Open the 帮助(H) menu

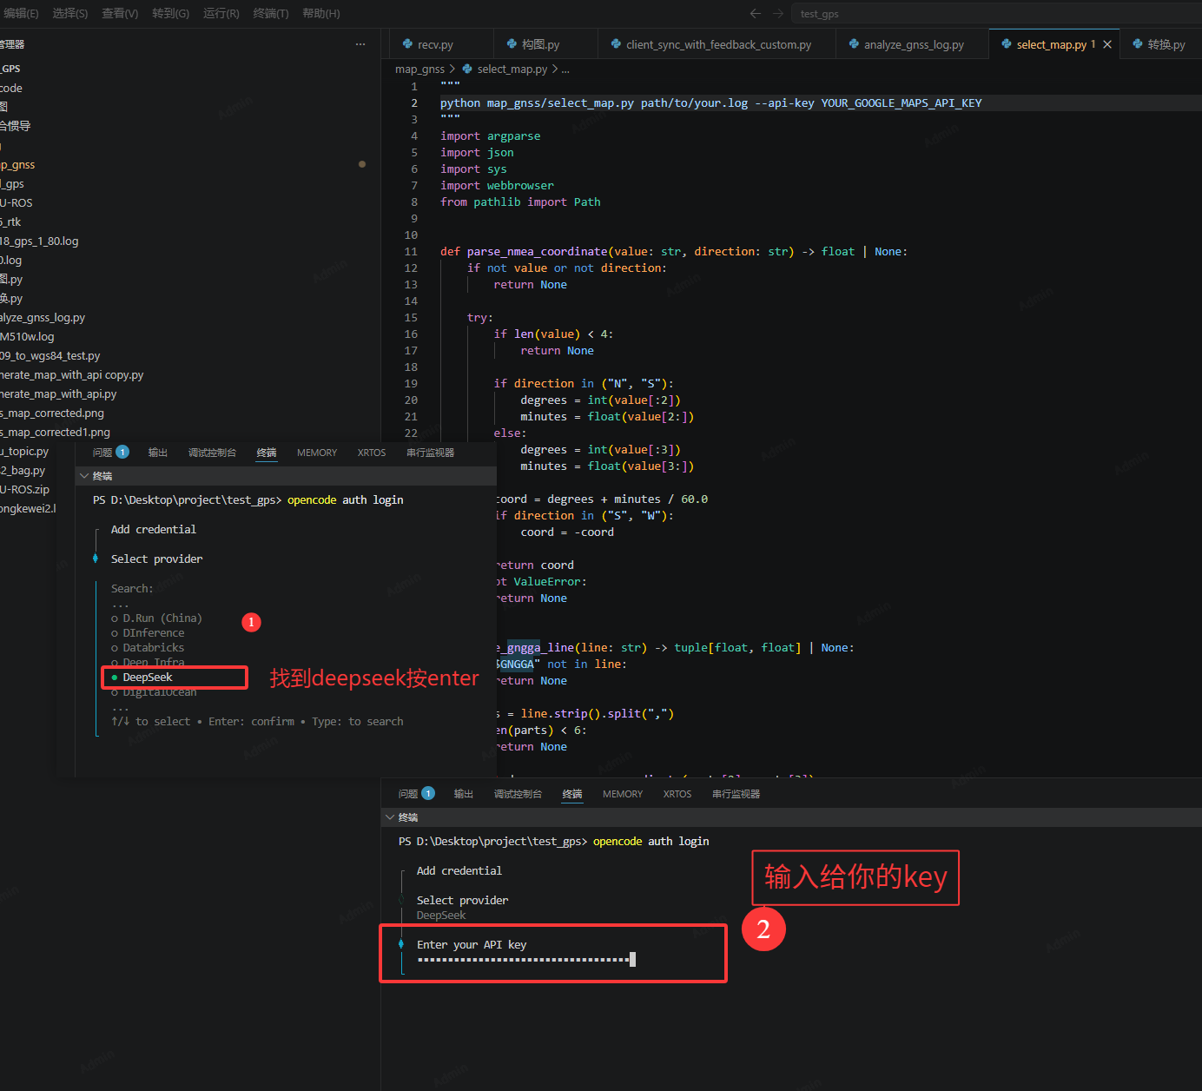click(321, 13)
